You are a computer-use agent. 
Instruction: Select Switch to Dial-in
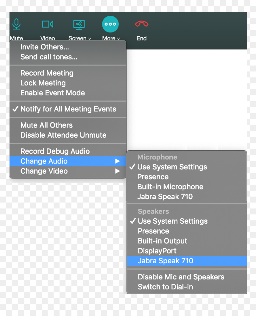(187, 287)
